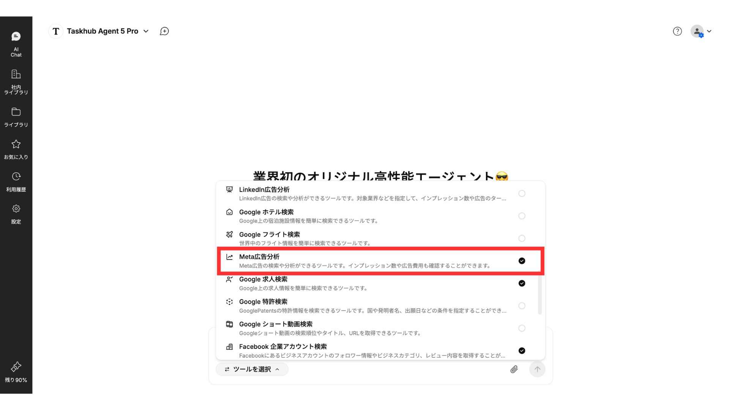Open the AI Chat sidebar icon
729x410 pixels.
[x=16, y=36]
